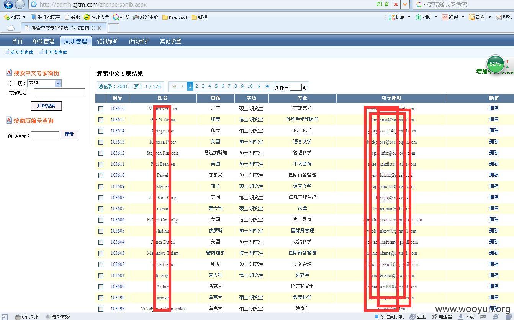
Task: Open 单位管理 menu tab
Action: (x=43, y=41)
